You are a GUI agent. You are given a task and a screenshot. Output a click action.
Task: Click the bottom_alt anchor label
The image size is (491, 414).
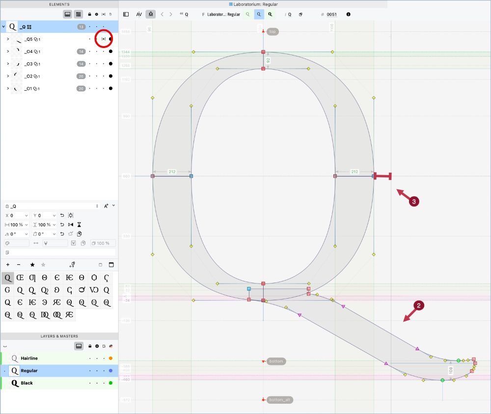(x=279, y=400)
